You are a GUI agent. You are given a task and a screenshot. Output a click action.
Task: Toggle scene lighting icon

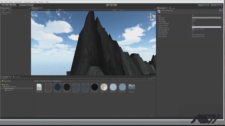[57, 10]
